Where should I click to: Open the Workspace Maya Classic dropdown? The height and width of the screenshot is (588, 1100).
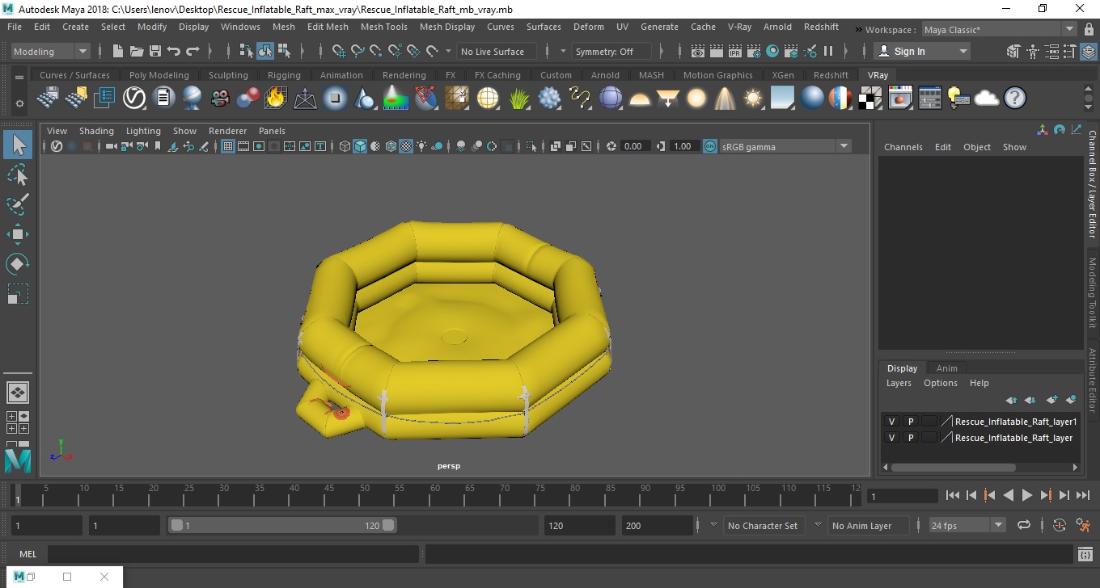click(x=1000, y=30)
